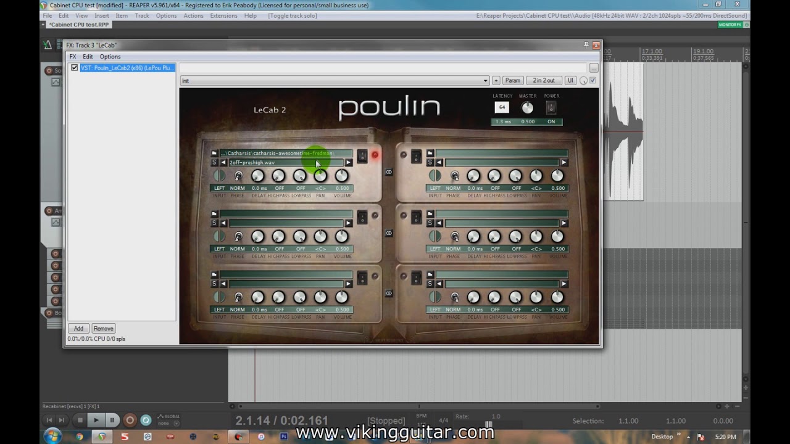
Task: Flip the LeCab POWER switch
Action: point(551,108)
